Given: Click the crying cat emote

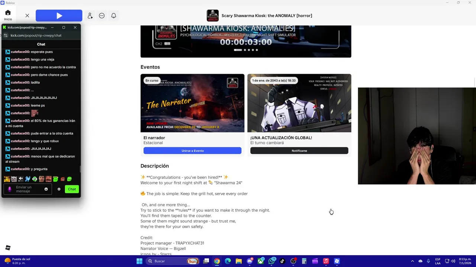Looking at the screenshot, I should tap(14, 179).
